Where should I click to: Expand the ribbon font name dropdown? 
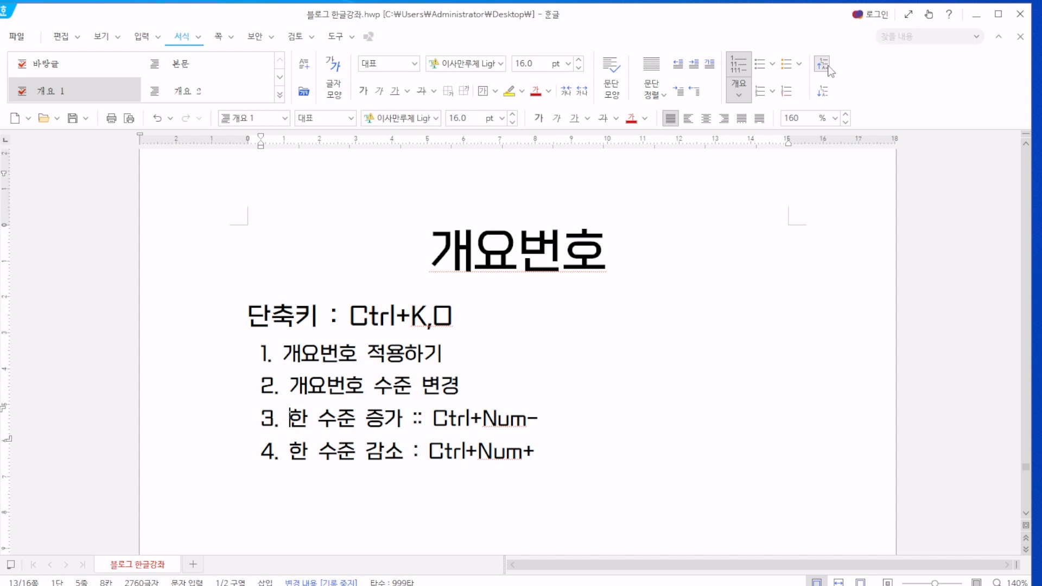pyautogui.click(x=500, y=64)
